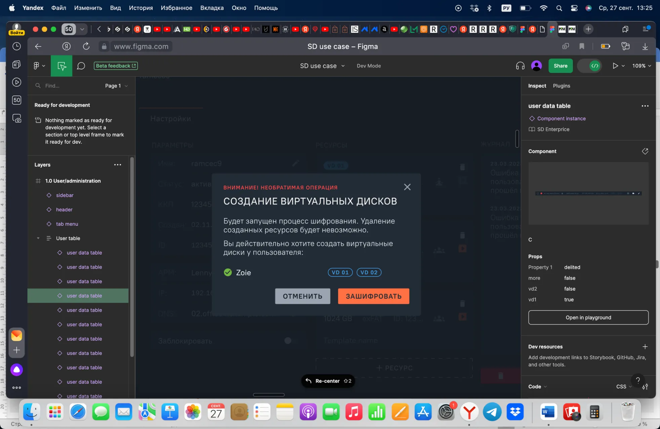This screenshot has width=660, height=429.
Task: Select the tab menu layer
Action: tap(67, 224)
